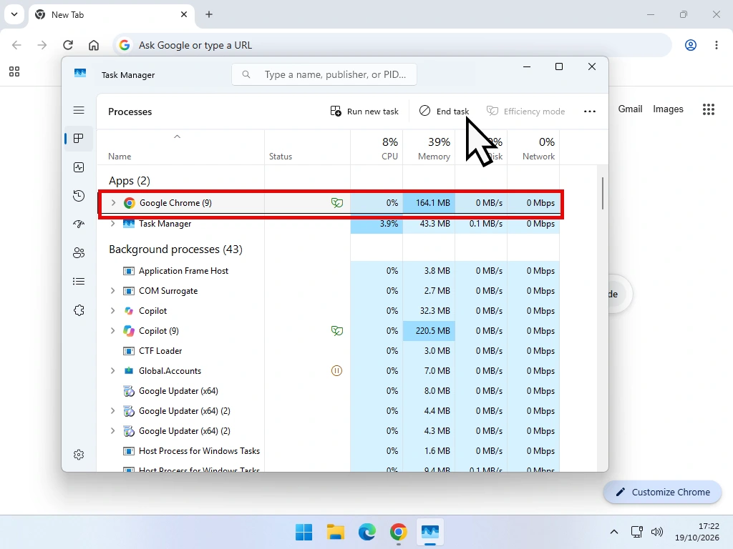Click the Chrome address bar

(x=393, y=45)
